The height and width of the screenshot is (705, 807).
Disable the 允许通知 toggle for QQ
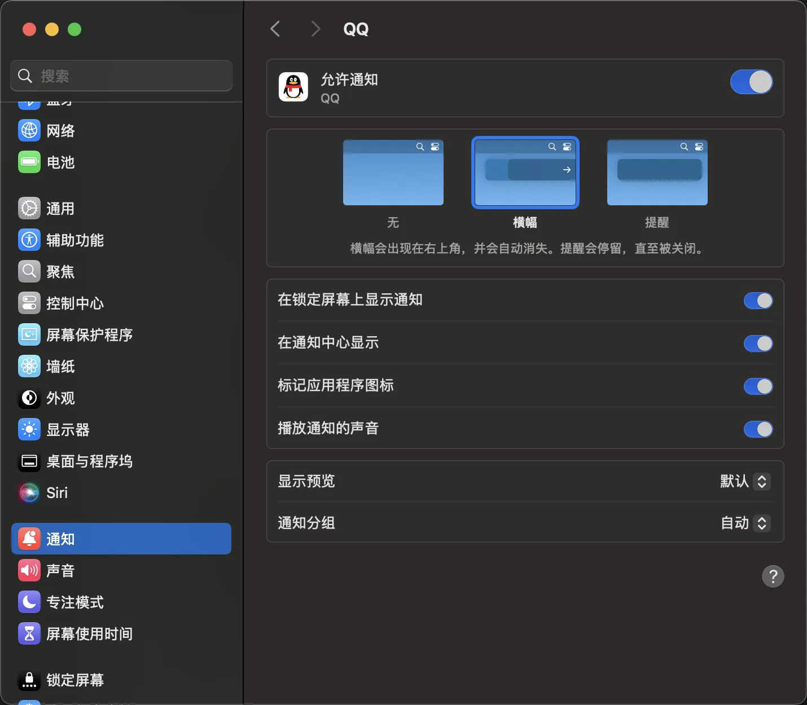click(x=751, y=82)
